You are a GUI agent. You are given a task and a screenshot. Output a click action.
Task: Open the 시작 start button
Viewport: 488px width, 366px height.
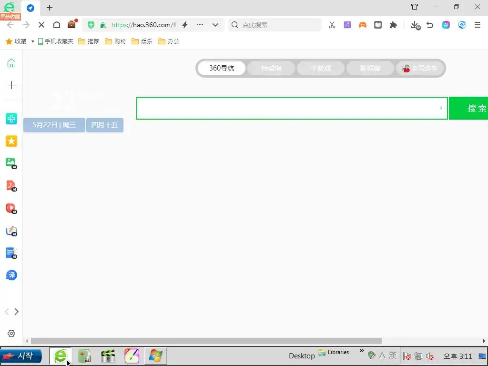pos(21,356)
